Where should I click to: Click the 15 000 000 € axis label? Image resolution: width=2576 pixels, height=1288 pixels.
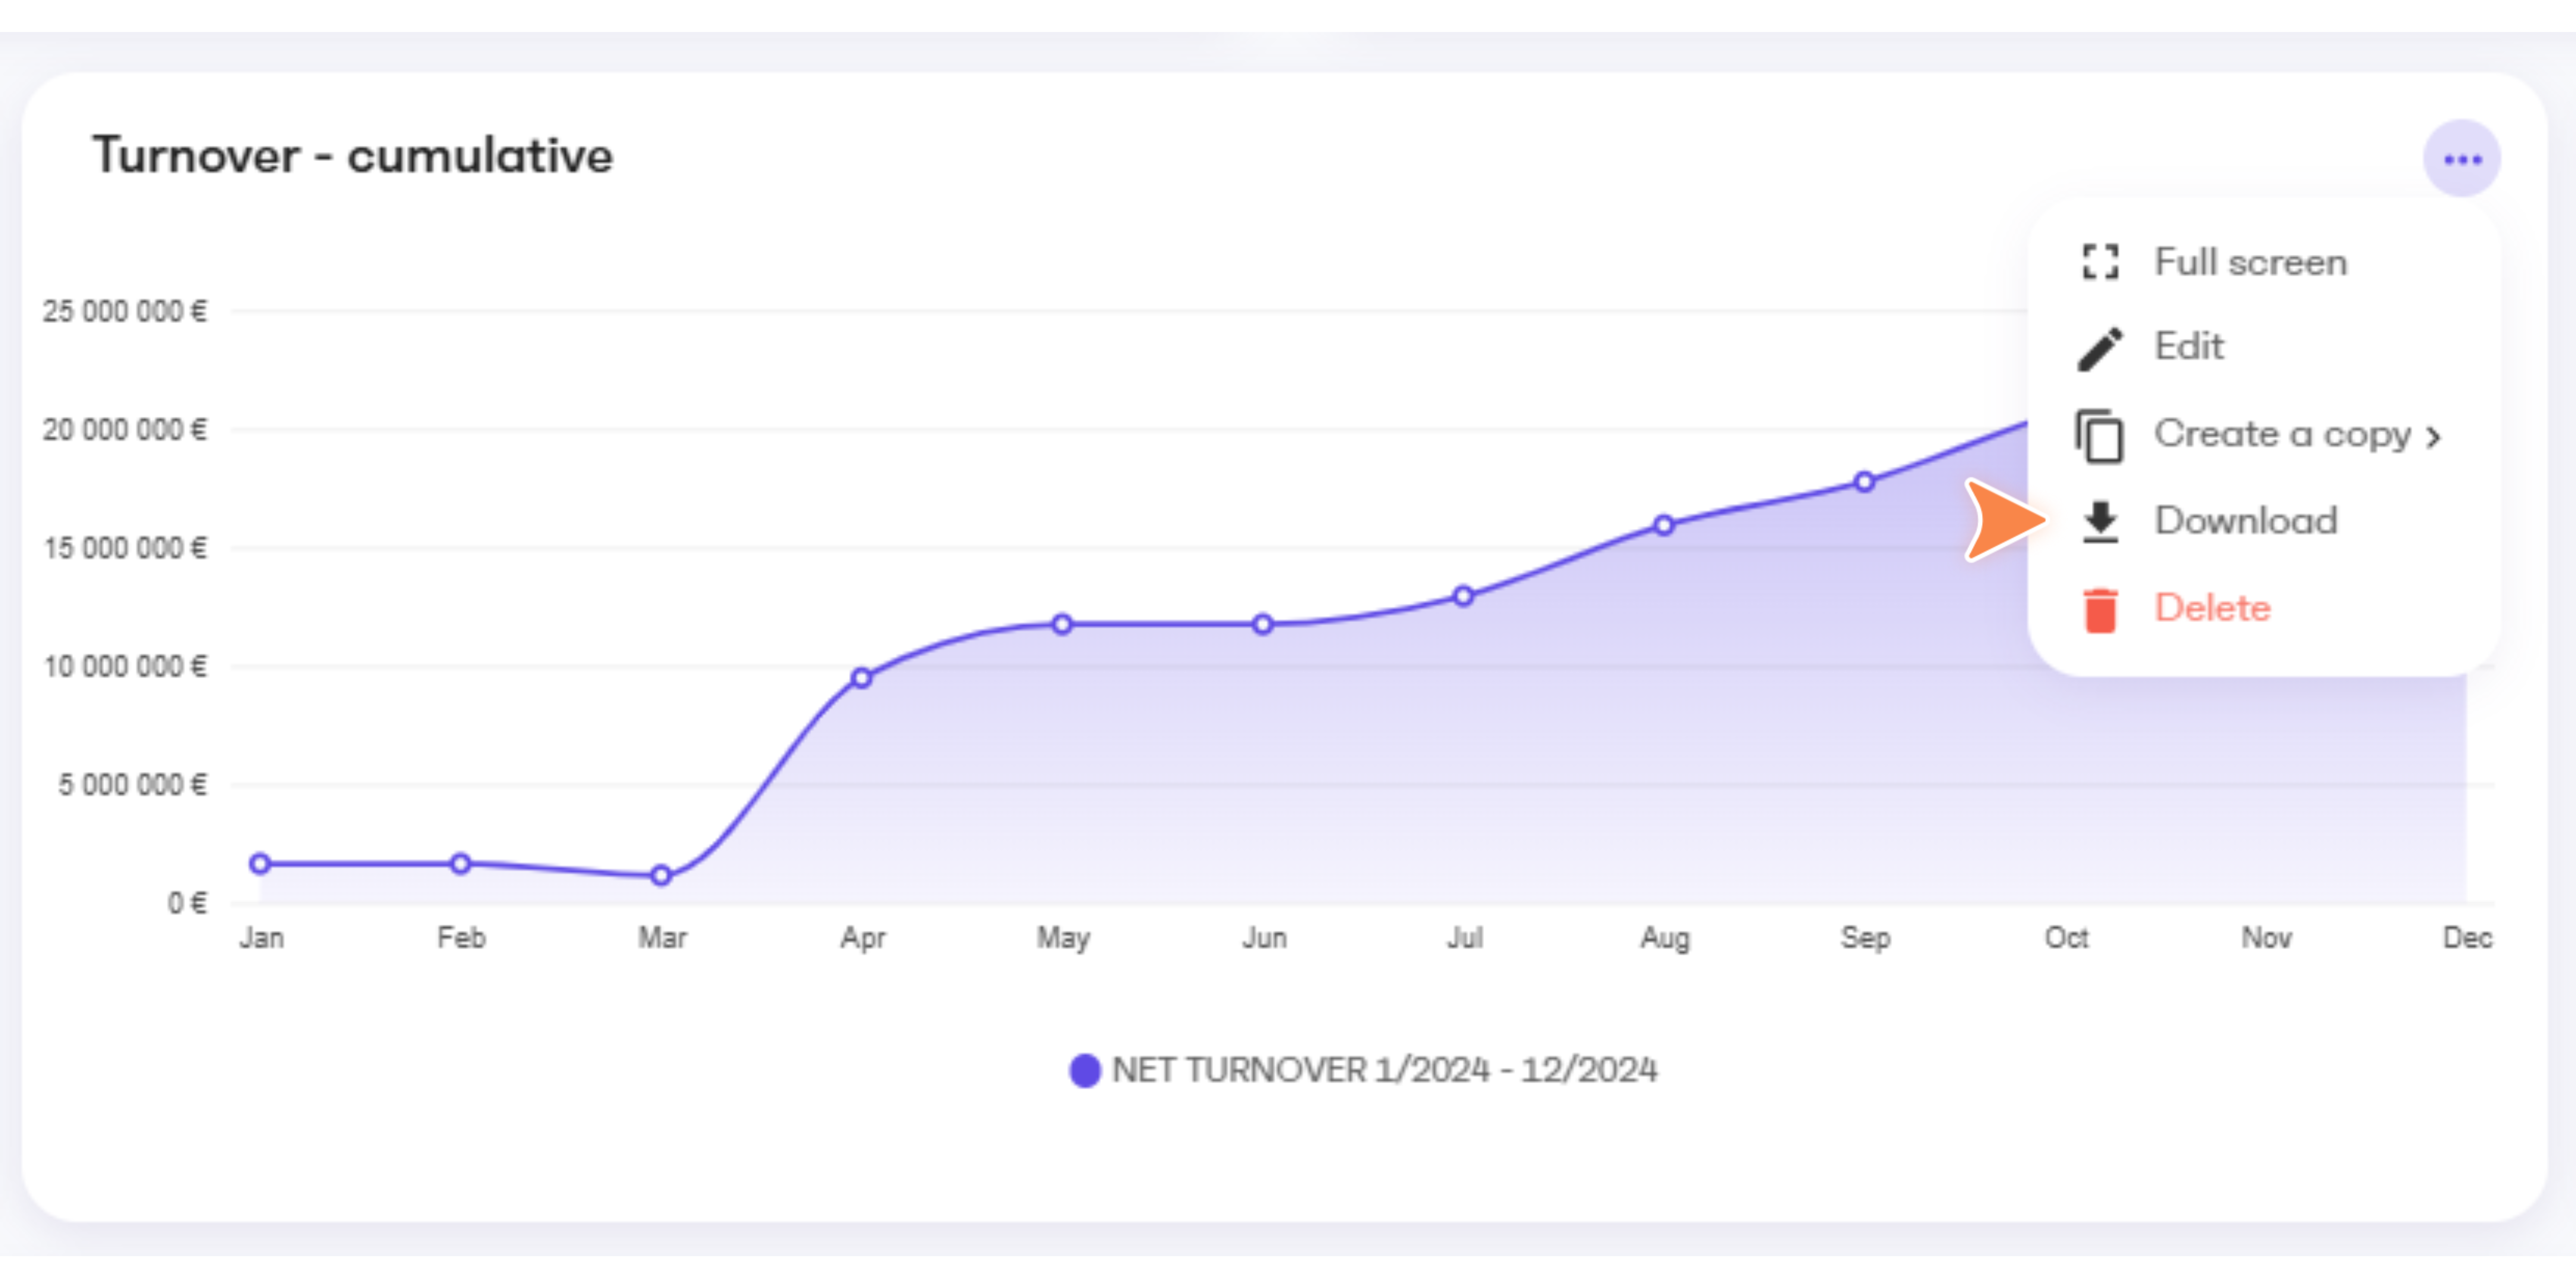124,548
